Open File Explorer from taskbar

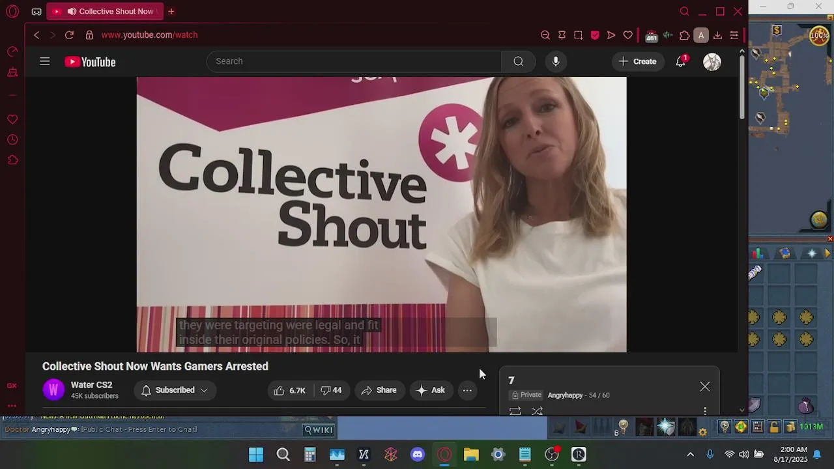pos(471,455)
